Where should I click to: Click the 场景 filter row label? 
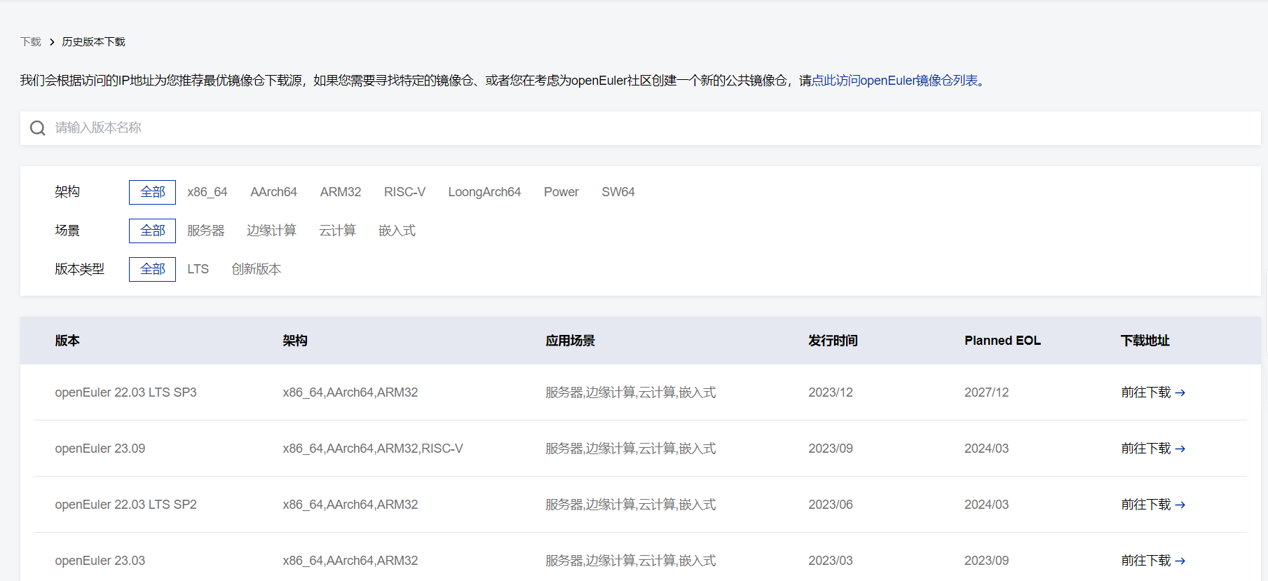click(67, 231)
